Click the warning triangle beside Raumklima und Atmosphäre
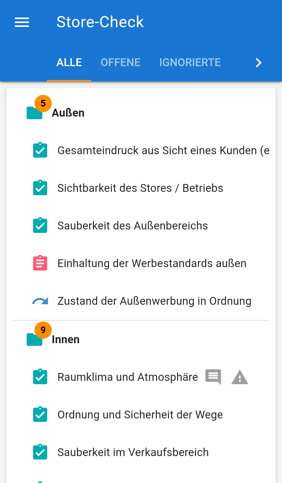The image size is (282, 483). pos(240,377)
